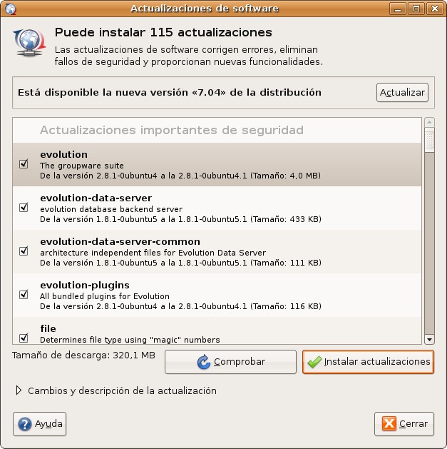This screenshot has width=447, height=449.
Task: Click the new version 7.04 distribution notice
Action: 169,93
